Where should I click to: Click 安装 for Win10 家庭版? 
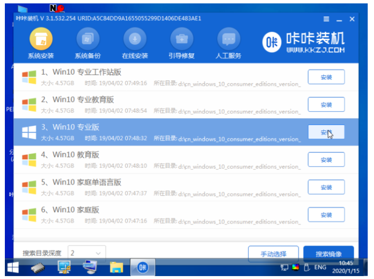click(326, 215)
